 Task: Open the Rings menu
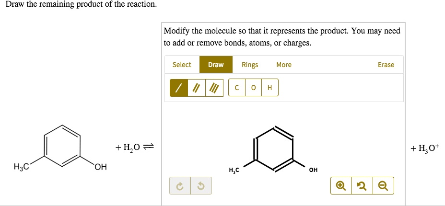click(250, 65)
